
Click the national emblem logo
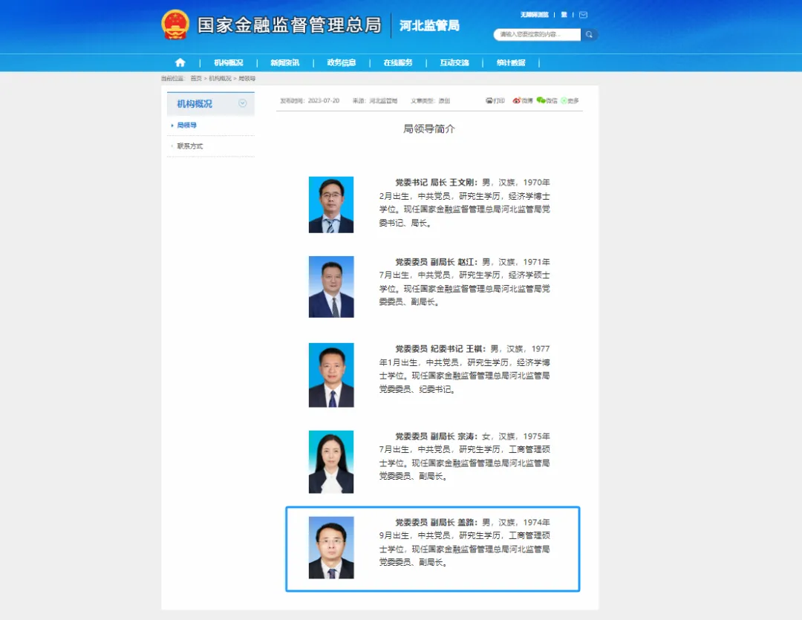pyautogui.click(x=175, y=25)
